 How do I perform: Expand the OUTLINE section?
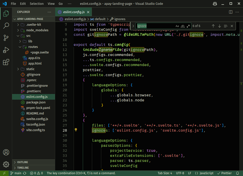[x=34, y=162]
